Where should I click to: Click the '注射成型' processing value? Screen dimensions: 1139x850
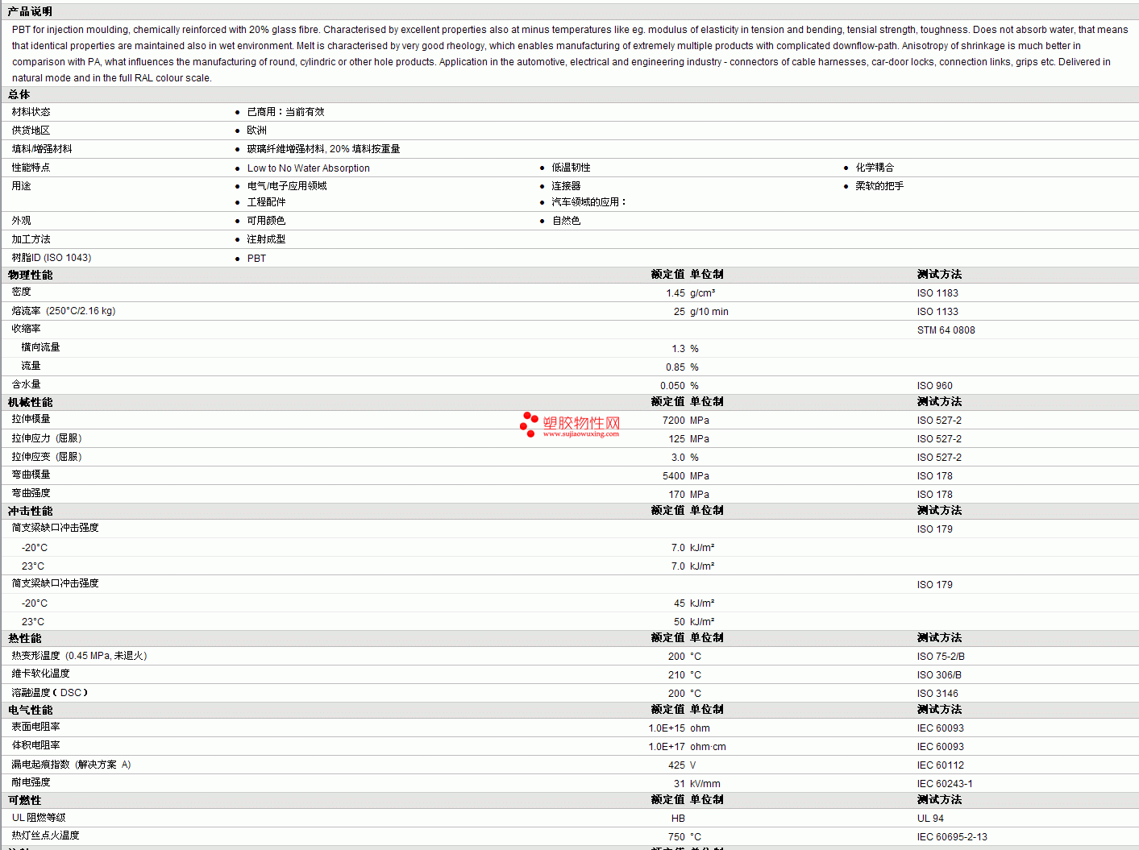[x=266, y=239]
